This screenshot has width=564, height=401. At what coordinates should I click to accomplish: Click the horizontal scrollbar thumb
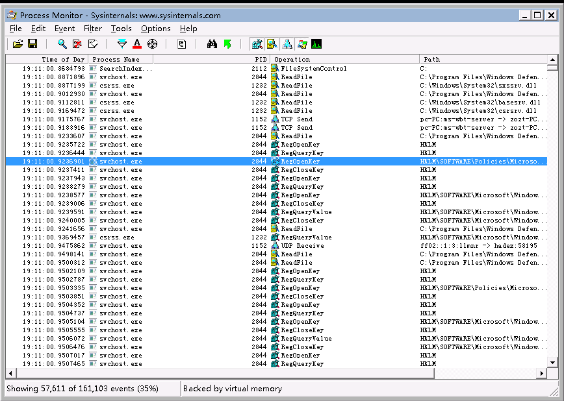point(225,373)
